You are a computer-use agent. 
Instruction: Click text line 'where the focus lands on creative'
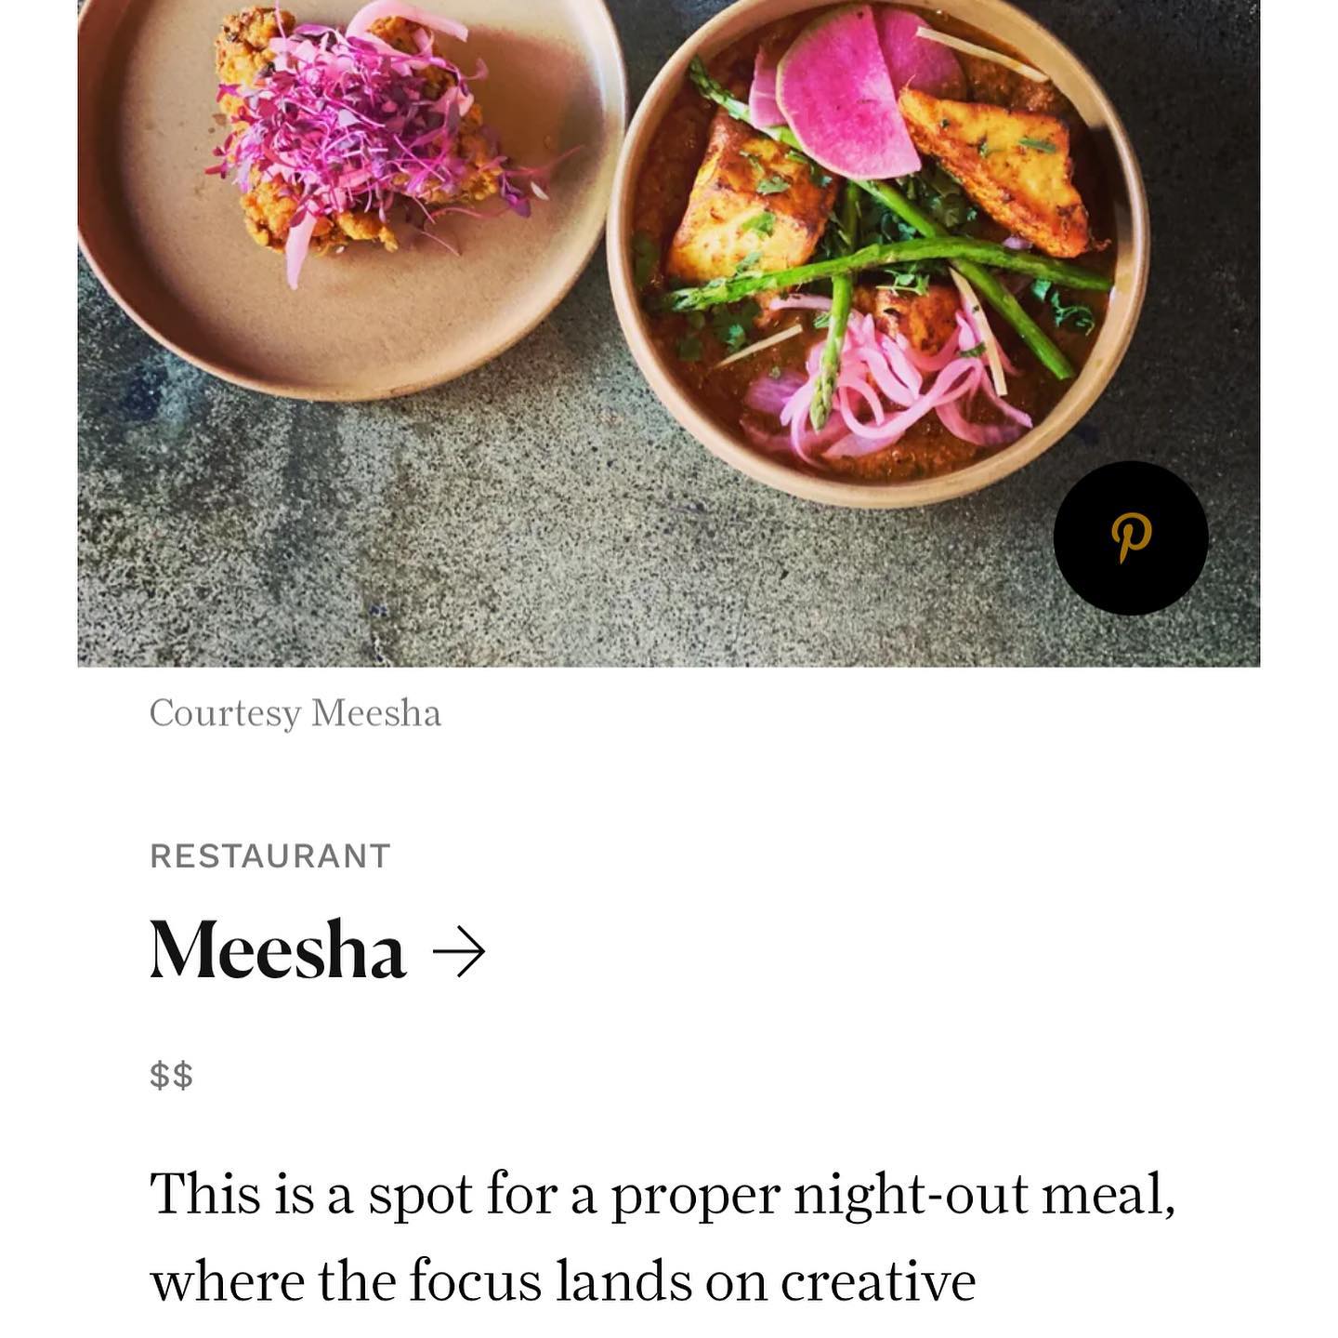tap(563, 1281)
